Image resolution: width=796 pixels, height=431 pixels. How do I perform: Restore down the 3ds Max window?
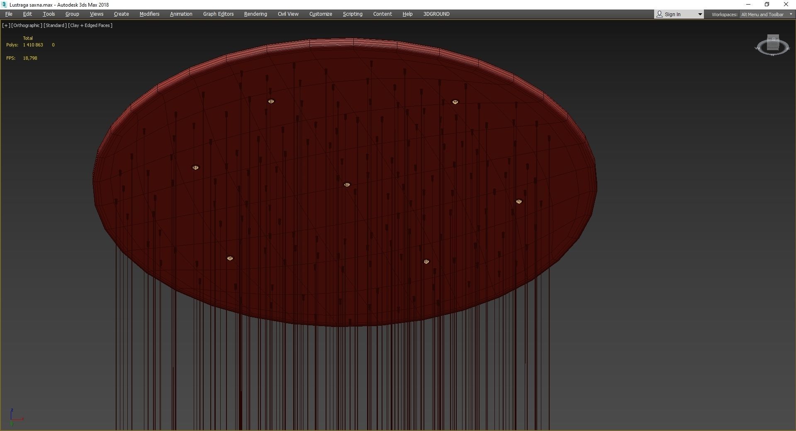point(767,5)
